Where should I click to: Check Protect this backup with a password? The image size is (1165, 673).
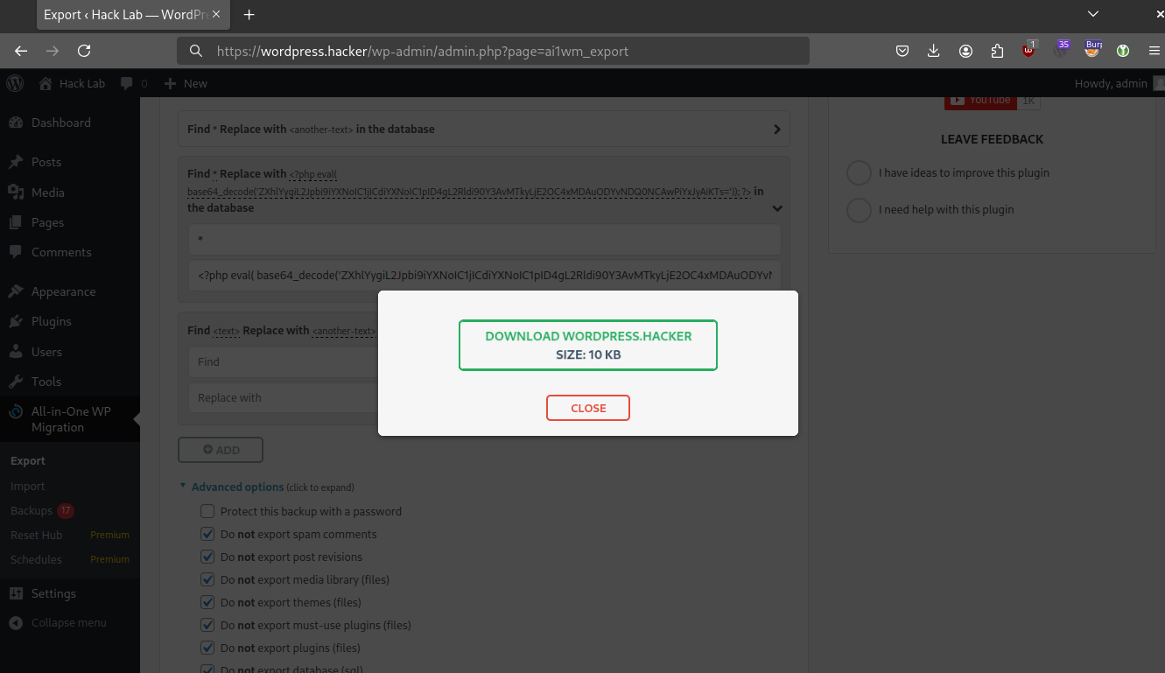coord(207,511)
